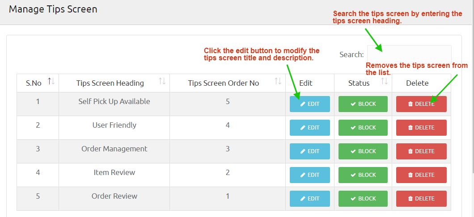Viewport: 474px width, 217px height.
Task: Block the Item Review tips screen
Action: click(x=363, y=175)
